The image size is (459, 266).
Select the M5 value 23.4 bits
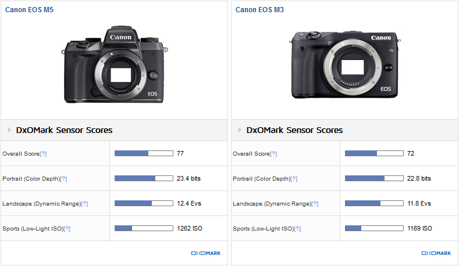[189, 178]
